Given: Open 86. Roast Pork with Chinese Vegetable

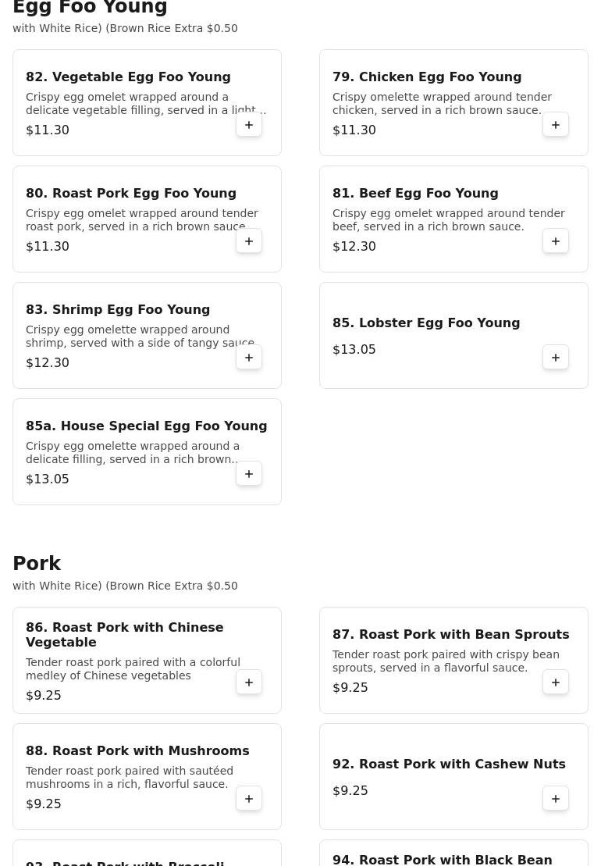Looking at the screenshot, I should tap(125, 635).
